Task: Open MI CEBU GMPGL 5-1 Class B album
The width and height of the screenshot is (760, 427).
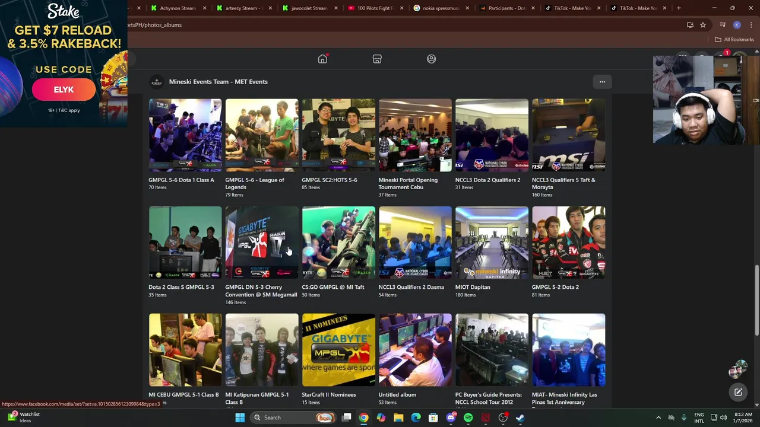Action: click(x=185, y=350)
